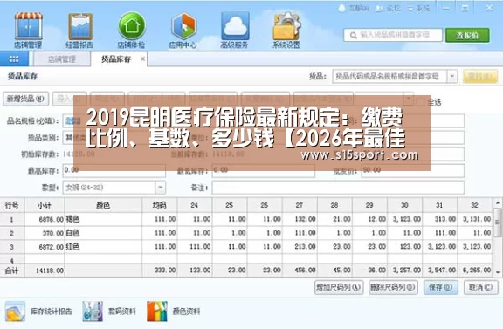Click the 行号 column header
The image size is (503, 329).
[12, 205]
